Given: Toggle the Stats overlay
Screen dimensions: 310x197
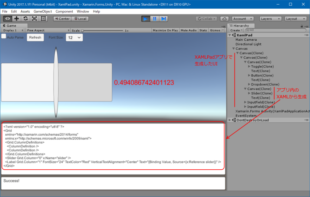Looking at the screenshot, I should point(203,30).
